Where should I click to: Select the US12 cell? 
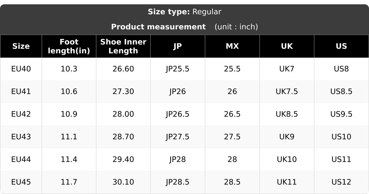(x=341, y=182)
